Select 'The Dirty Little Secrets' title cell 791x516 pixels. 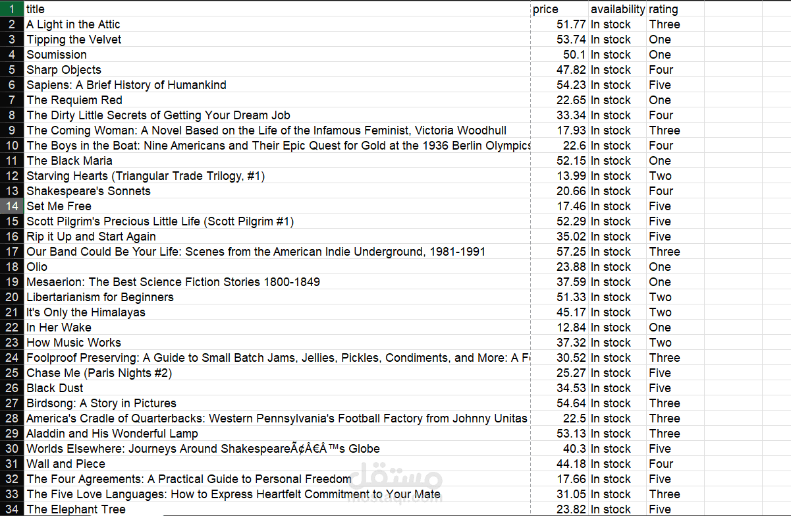(278, 115)
